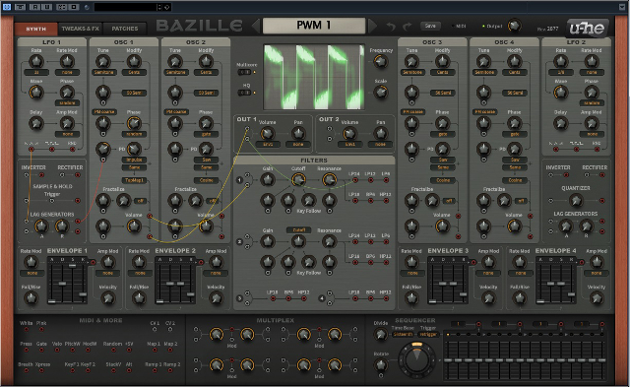
Task: Click the oscilloscope Scale knob
Action: pos(381,93)
